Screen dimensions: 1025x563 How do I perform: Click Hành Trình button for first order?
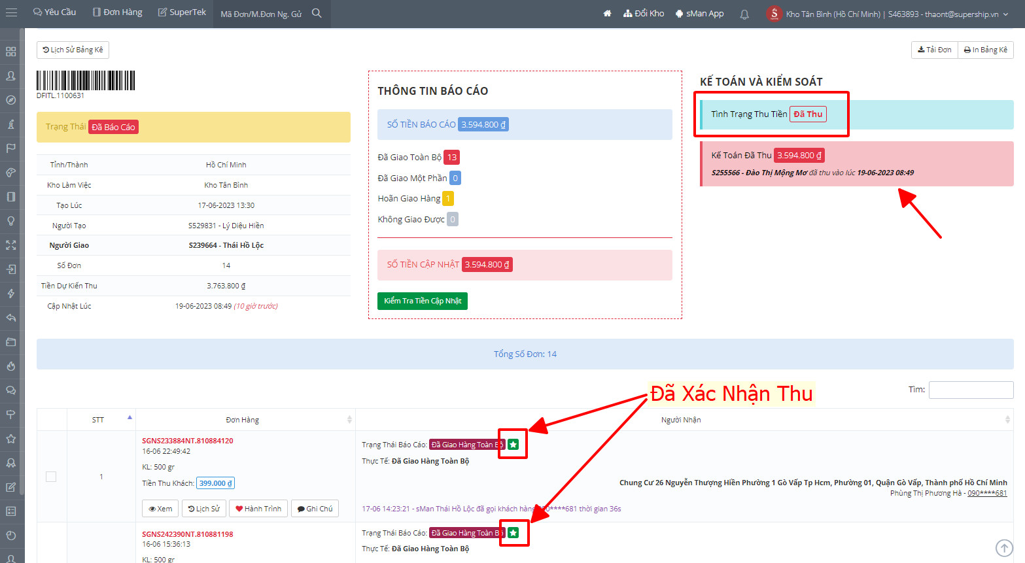click(x=258, y=509)
